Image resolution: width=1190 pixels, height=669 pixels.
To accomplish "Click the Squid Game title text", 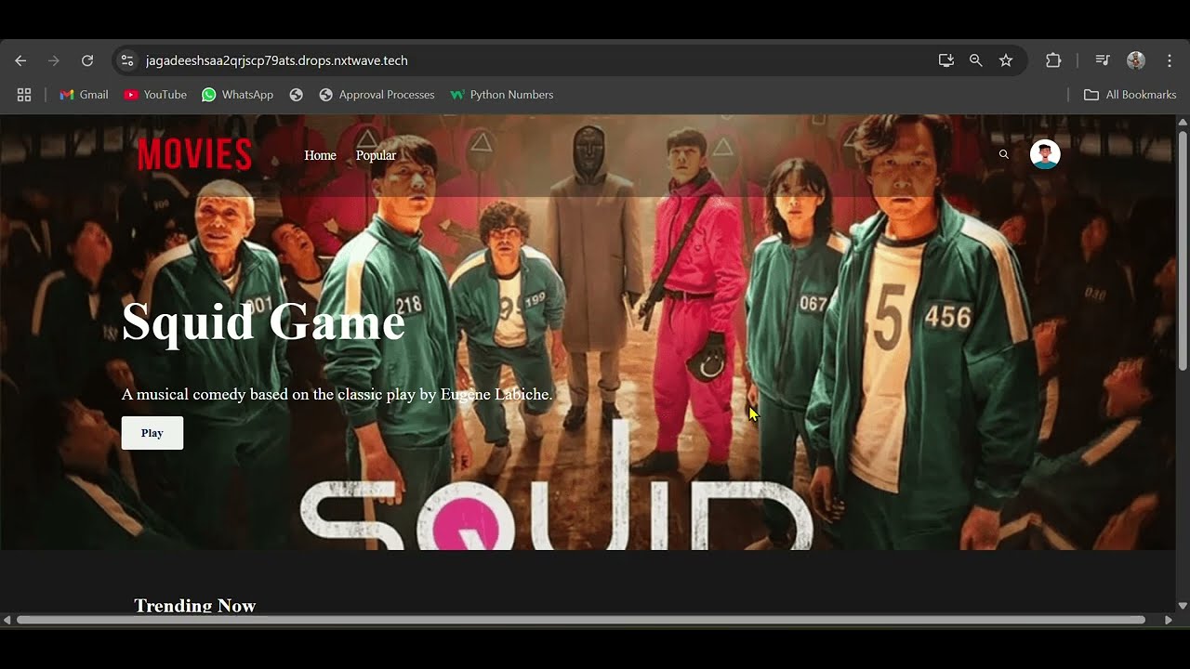I will (263, 321).
